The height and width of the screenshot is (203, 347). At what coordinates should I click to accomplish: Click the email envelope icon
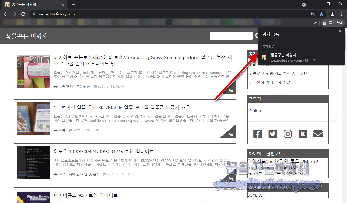coord(318,134)
